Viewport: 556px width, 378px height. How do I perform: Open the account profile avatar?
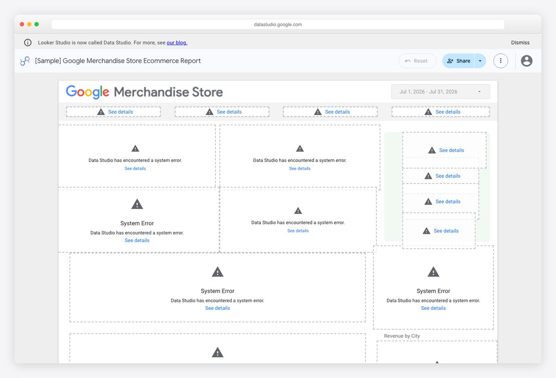tap(527, 61)
